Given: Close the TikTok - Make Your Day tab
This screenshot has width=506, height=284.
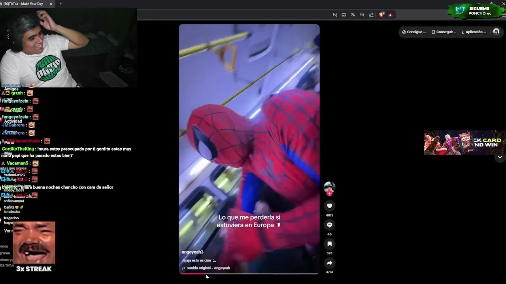Looking at the screenshot, I should (51, 4).
